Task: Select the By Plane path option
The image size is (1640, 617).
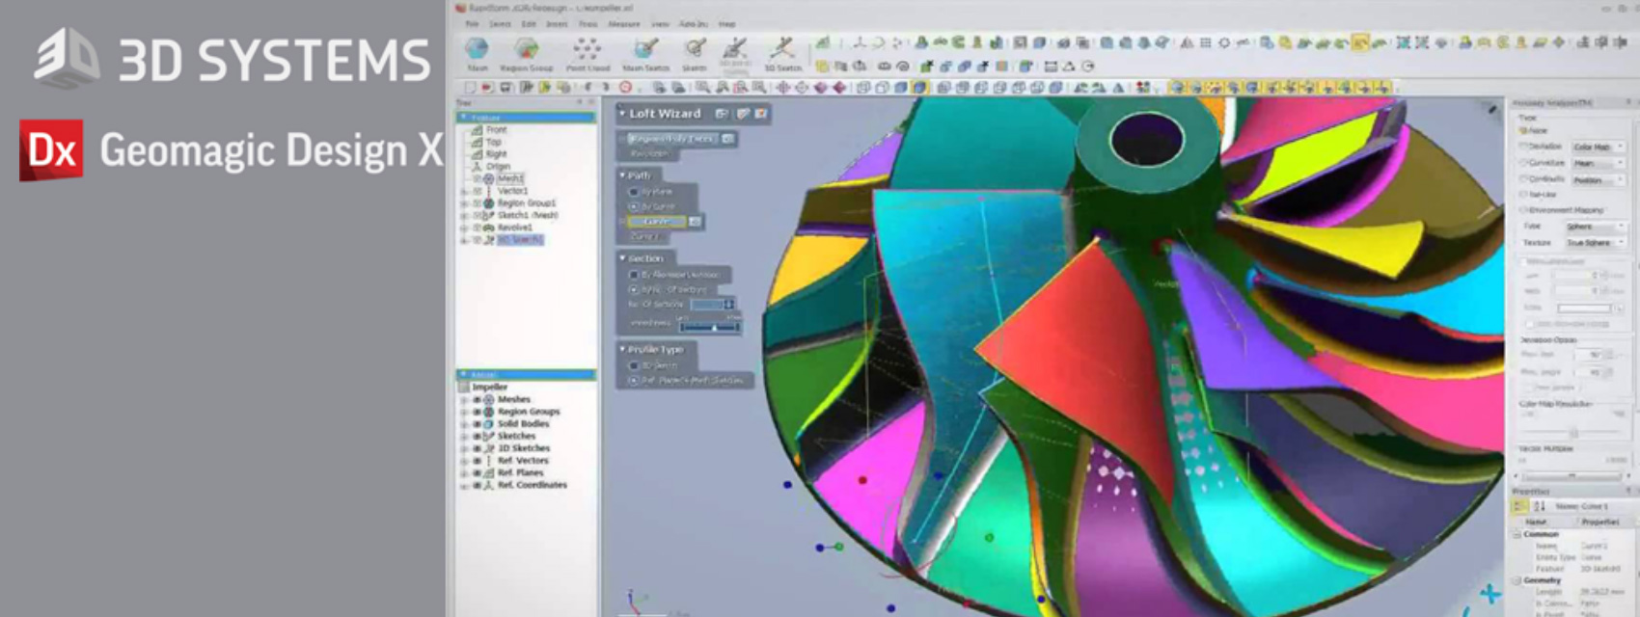Action: coord(634,192)
